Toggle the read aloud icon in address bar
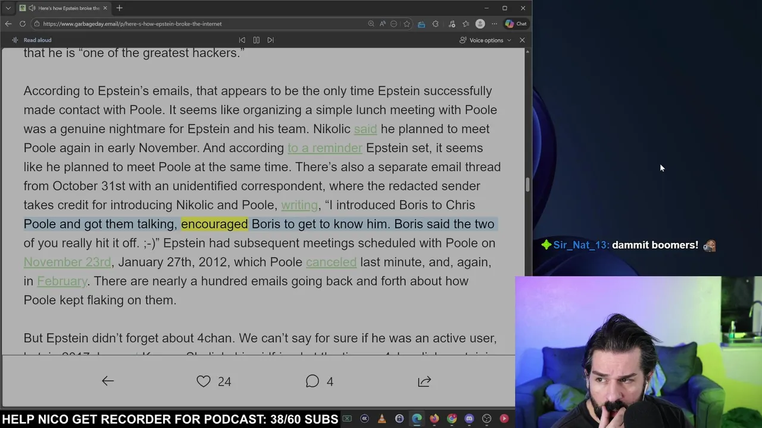The width and height of the screenshot is (762, 428). pyautogui.click(x=382, y=24)
